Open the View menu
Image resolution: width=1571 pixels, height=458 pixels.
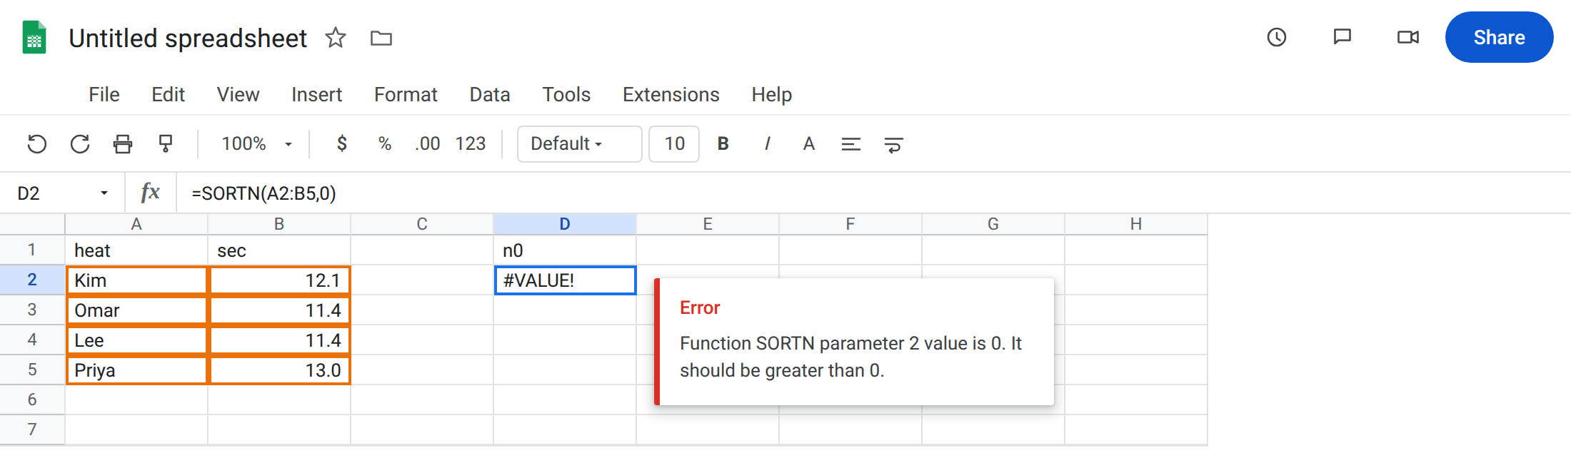coord(238,94)
